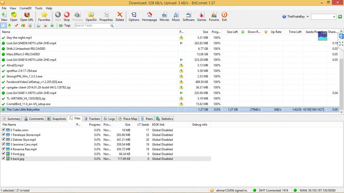The width and height of the screenshot is (344, 193).
Task: Delete the selected task via Delete icon
Action: coord(120,17)
